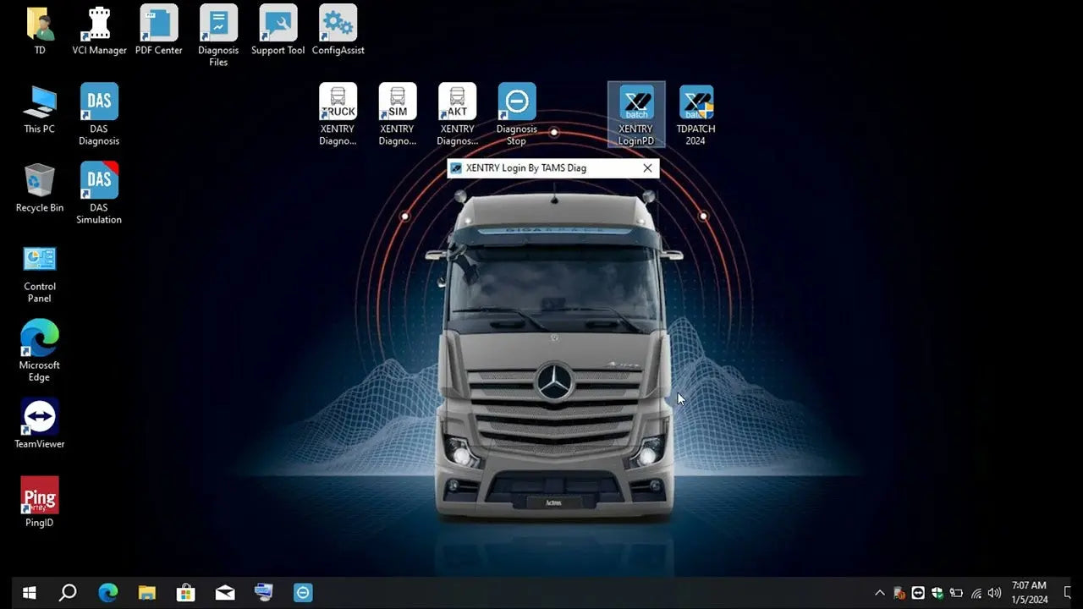Open the Windows Start menu
Image resolution: width=1083 pixels, height=609 pixels.
click(28, 592)
